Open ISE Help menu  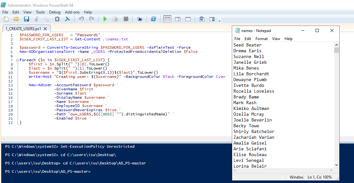coord(88,12)
